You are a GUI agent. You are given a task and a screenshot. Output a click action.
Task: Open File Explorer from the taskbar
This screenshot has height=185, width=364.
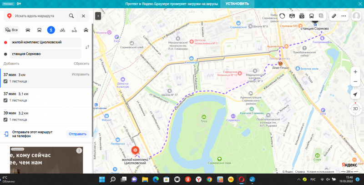pyautogui.click(x=145, y=180)
